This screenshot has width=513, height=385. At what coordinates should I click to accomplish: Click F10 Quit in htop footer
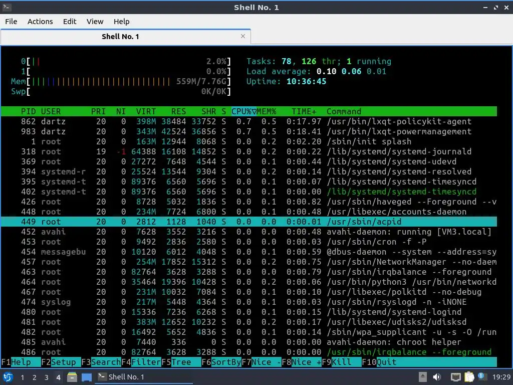380,362
